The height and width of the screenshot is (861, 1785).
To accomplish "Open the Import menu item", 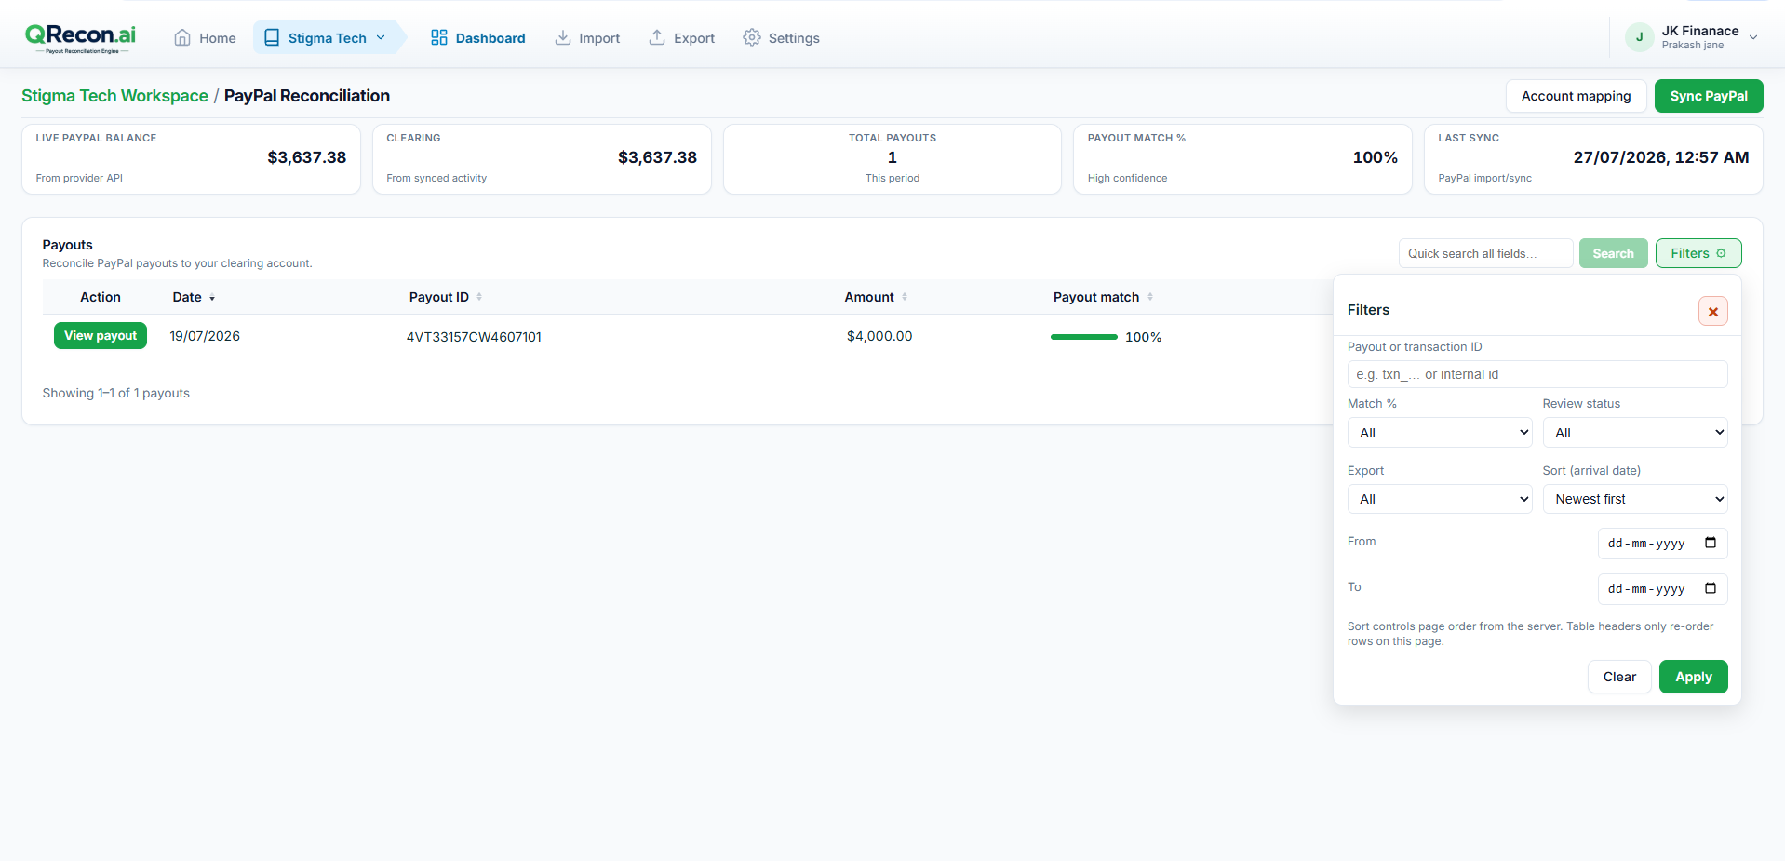I will point(587,38).
